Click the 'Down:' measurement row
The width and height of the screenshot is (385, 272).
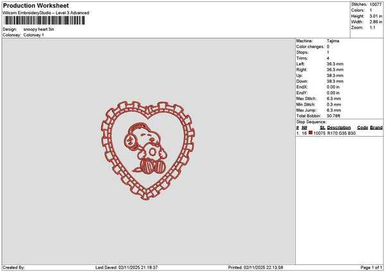coord(320,81)
